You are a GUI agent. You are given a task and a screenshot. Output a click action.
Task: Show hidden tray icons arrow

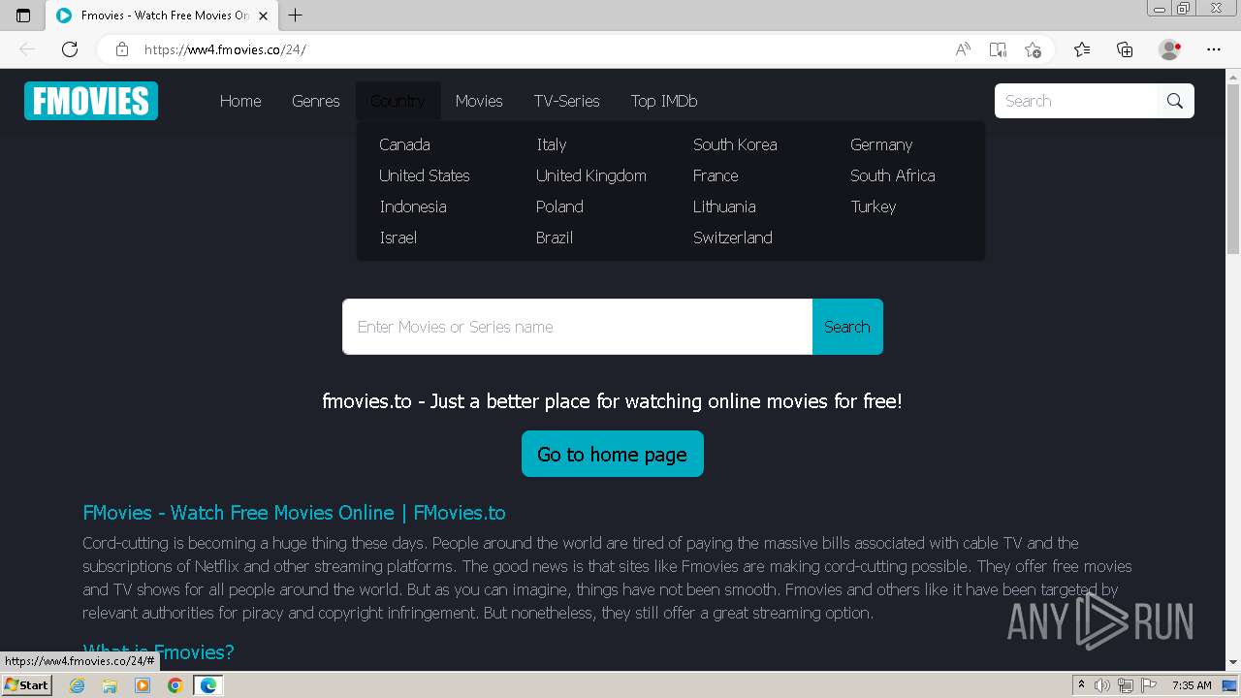tap(1081, 685)
